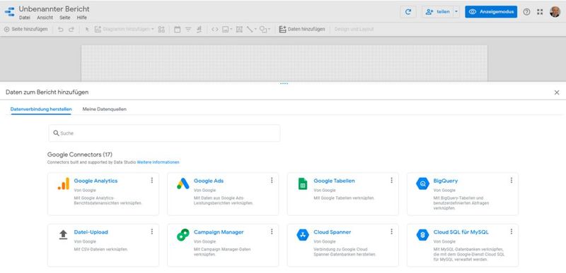Click the data control icon
The image size is (566, 273).
click(x=199, y=30)
